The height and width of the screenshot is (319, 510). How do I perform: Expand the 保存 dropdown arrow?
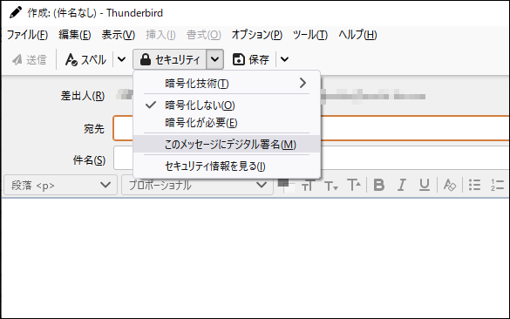284,59
